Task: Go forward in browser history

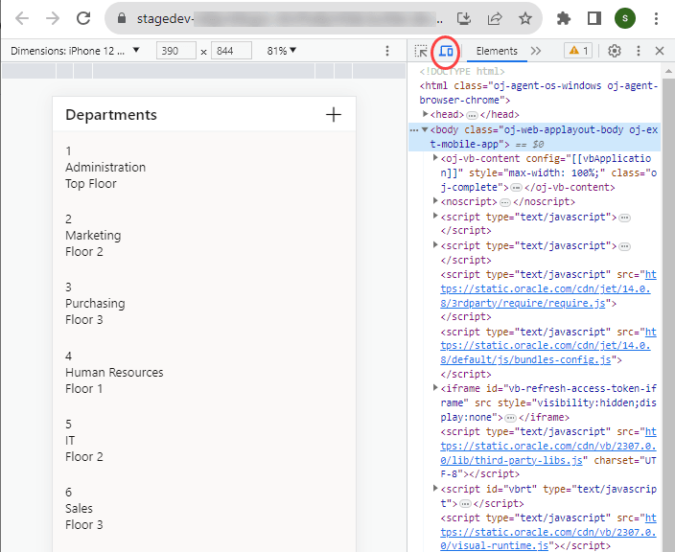Action: [53, 18]
